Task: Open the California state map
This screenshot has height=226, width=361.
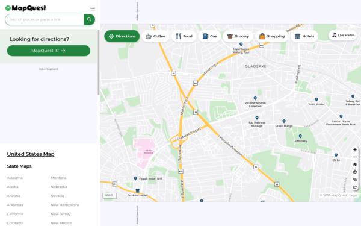Action: (15, 214)
